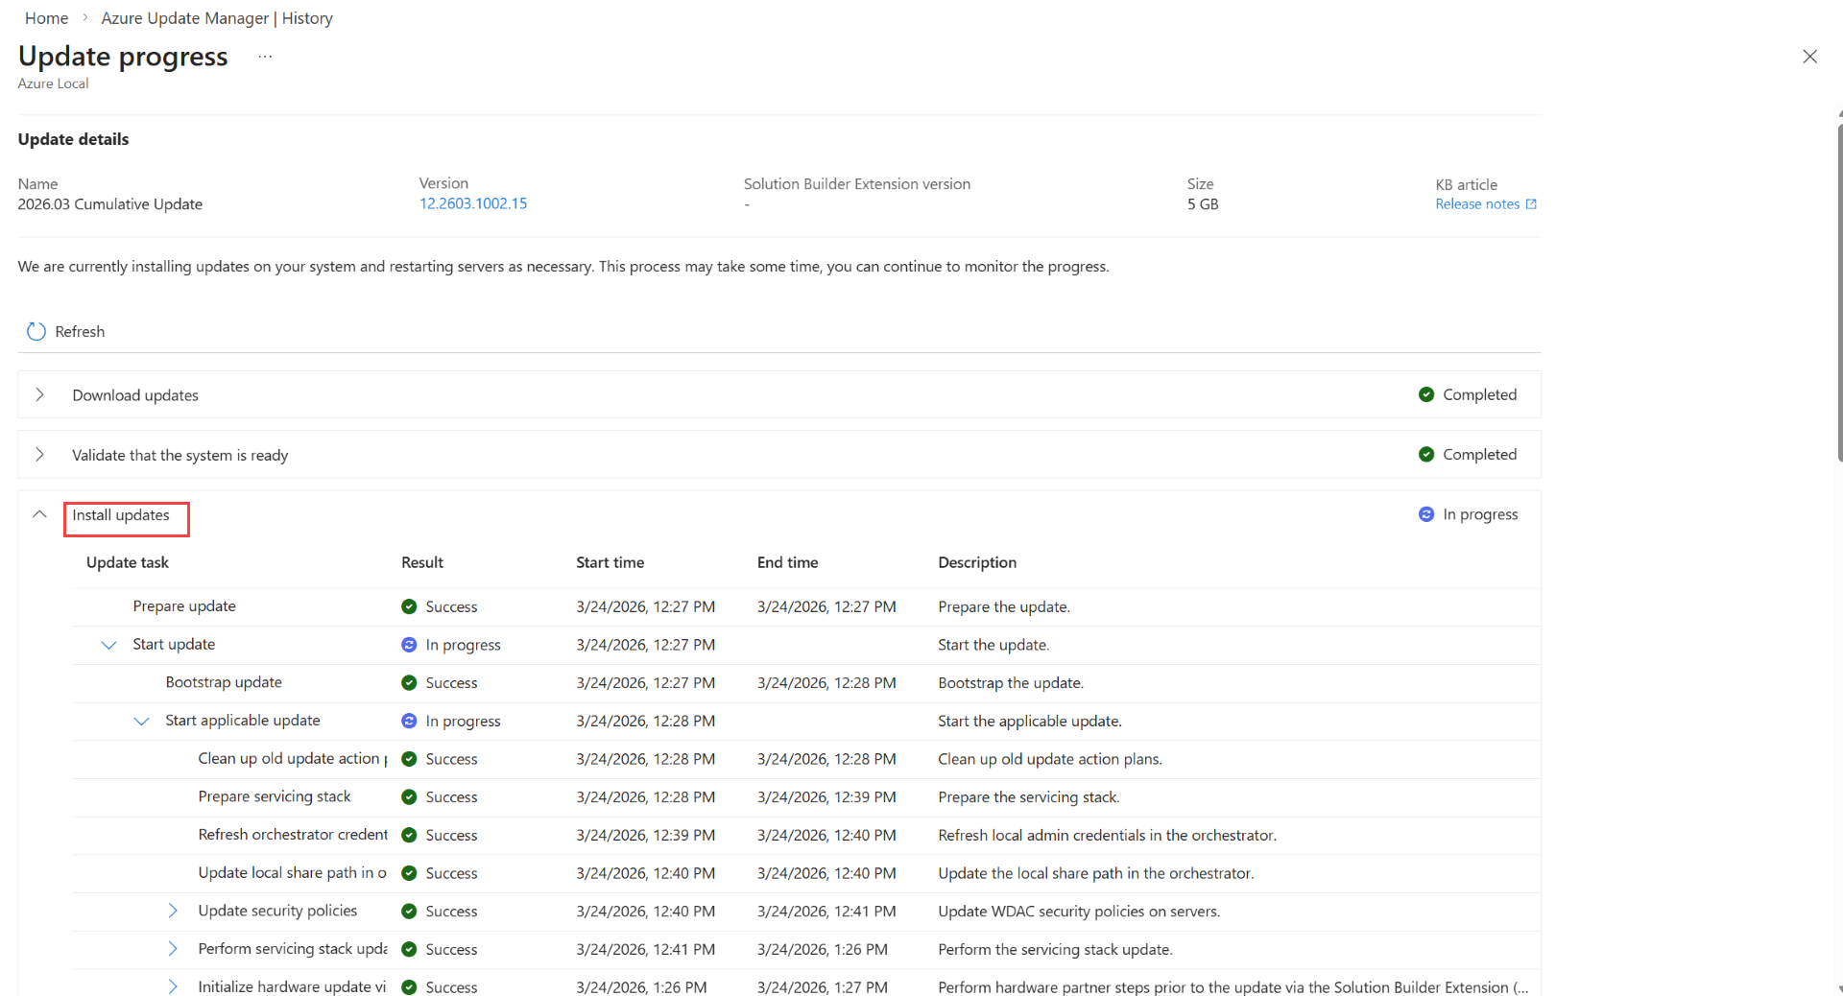Click the Success icon in Bootstrap update row
The width and height of the screenshot is (1843, 996).
pyautogui.click(x=409, y=682)
